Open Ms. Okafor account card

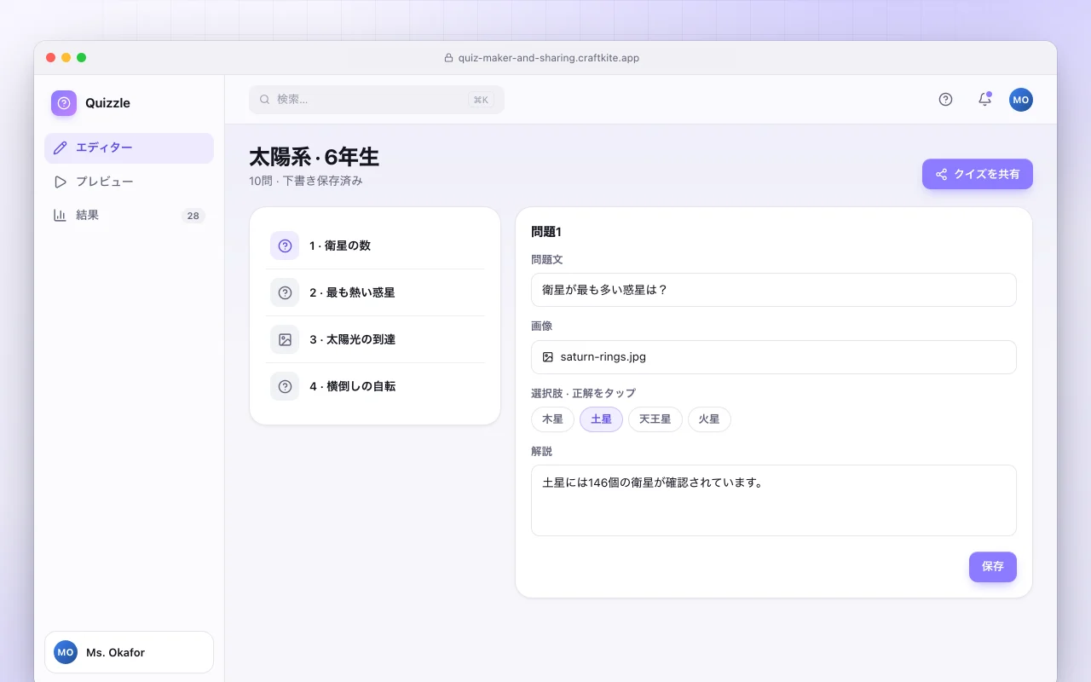coord(129,652)
